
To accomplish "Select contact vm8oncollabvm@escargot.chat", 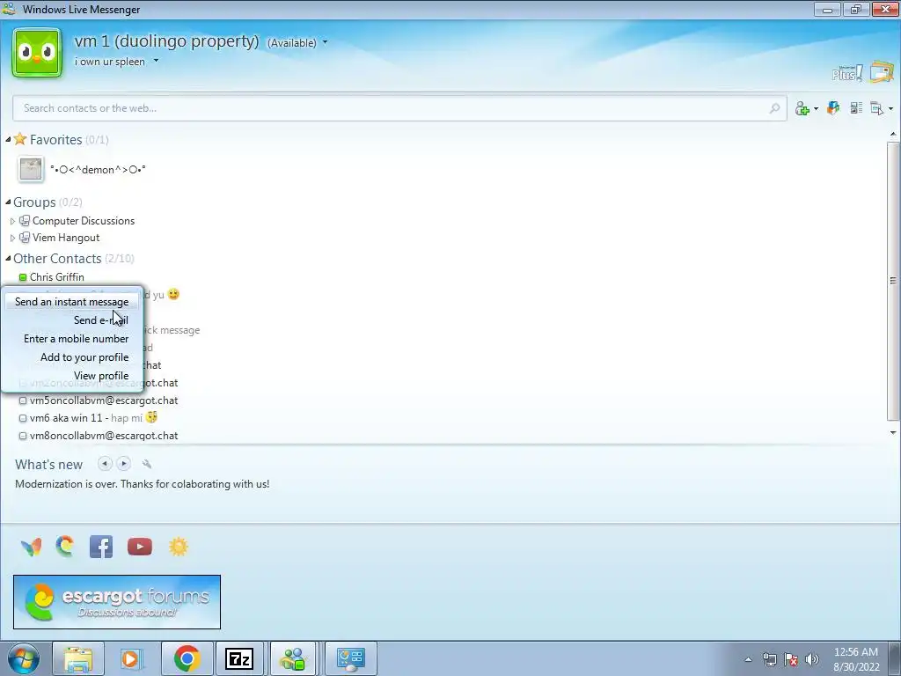I will coord(104,436).
